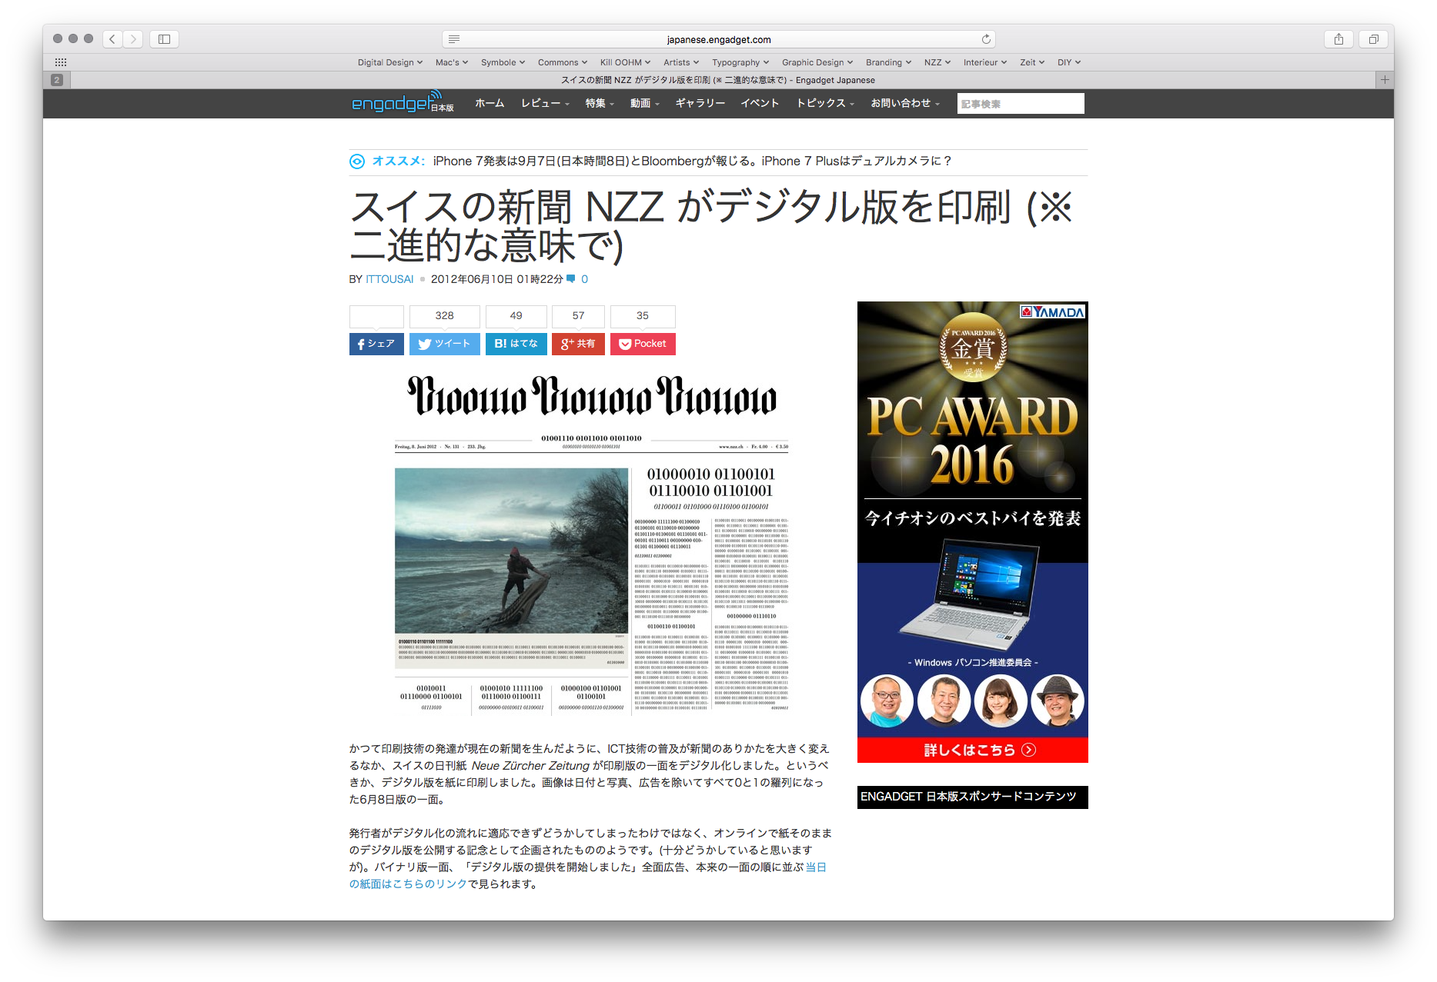Open Reader view icon in address bar
The image size is (1437, 982).
pos(454,39)
